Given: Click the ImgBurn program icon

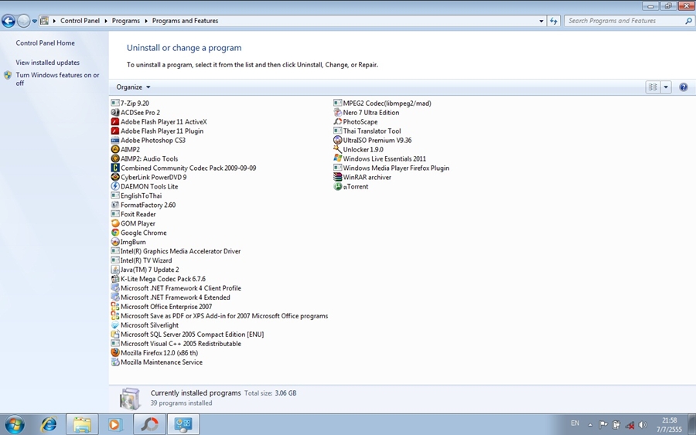Looking at the screenshot, I should [x=115, y=242].
